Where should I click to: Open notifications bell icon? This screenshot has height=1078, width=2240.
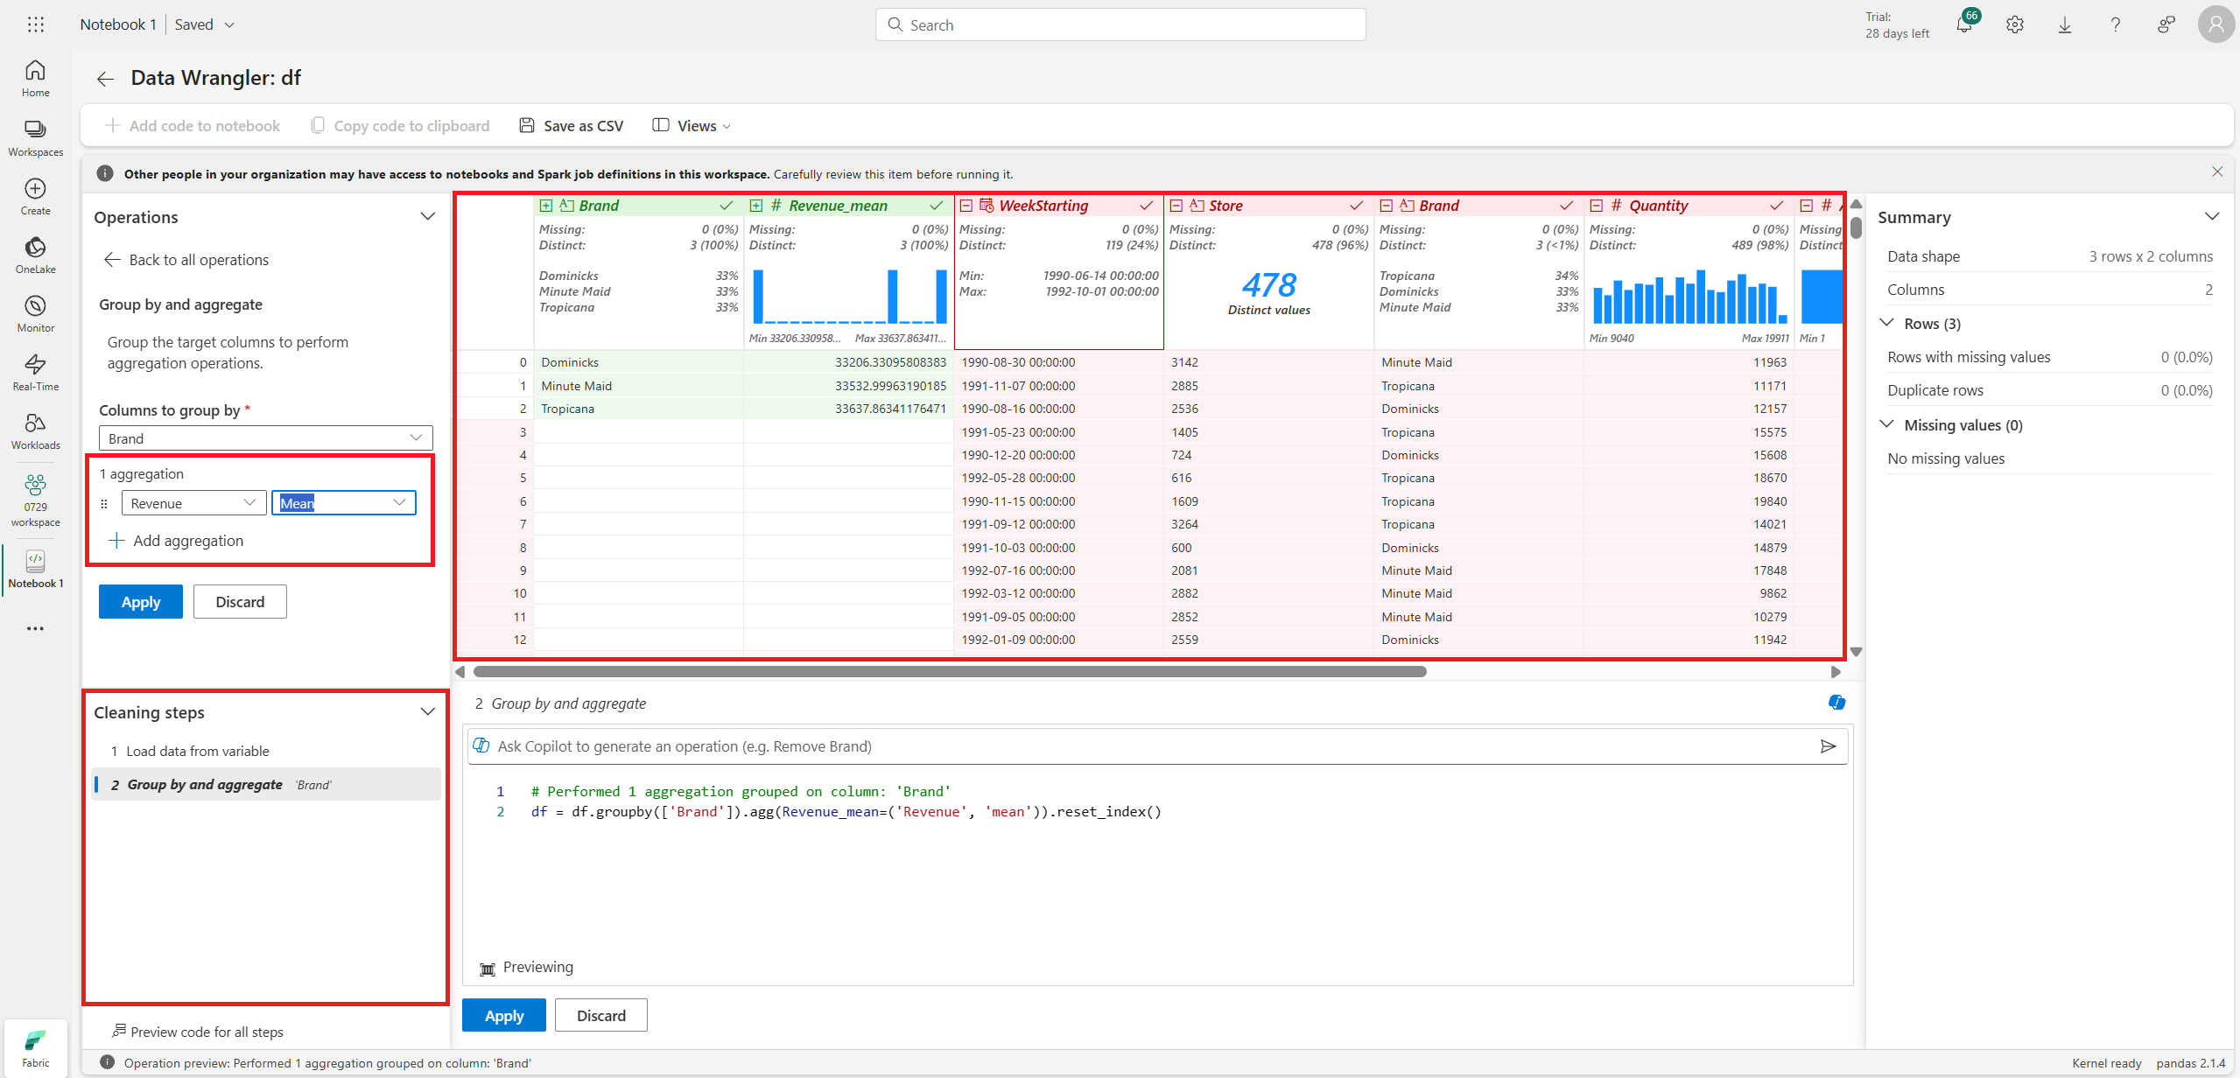coord(1963,24)
